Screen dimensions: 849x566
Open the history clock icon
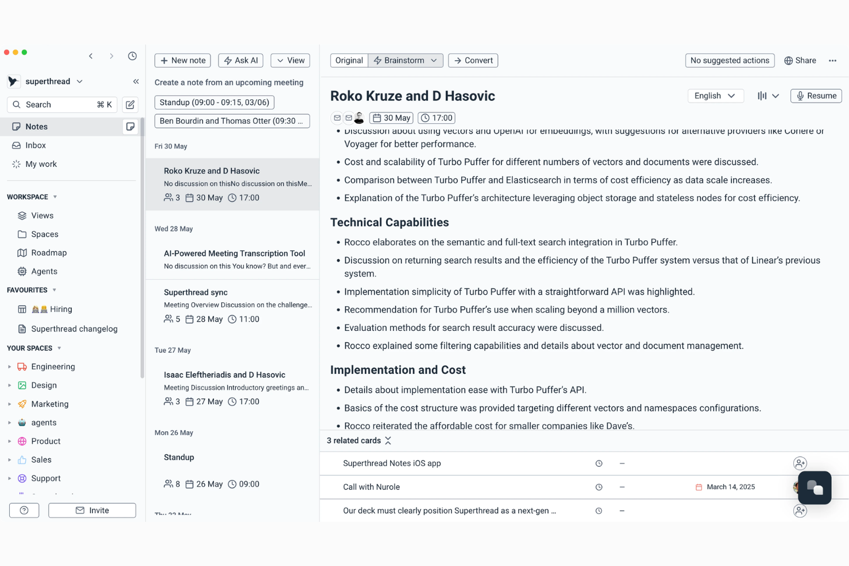pos(133,56)
